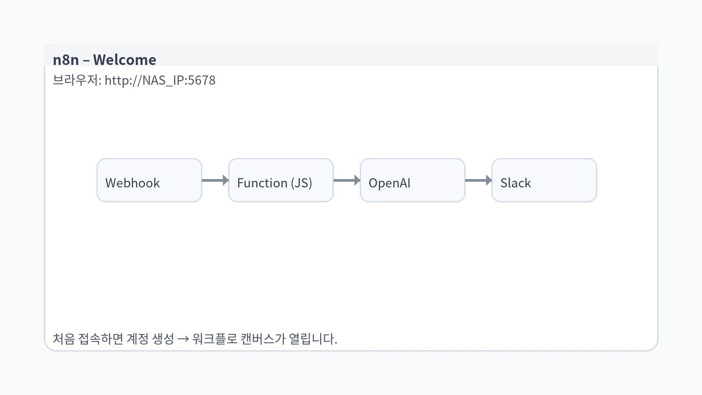Select the Function (JS) node
702x395 pixels.
[281, 180]
